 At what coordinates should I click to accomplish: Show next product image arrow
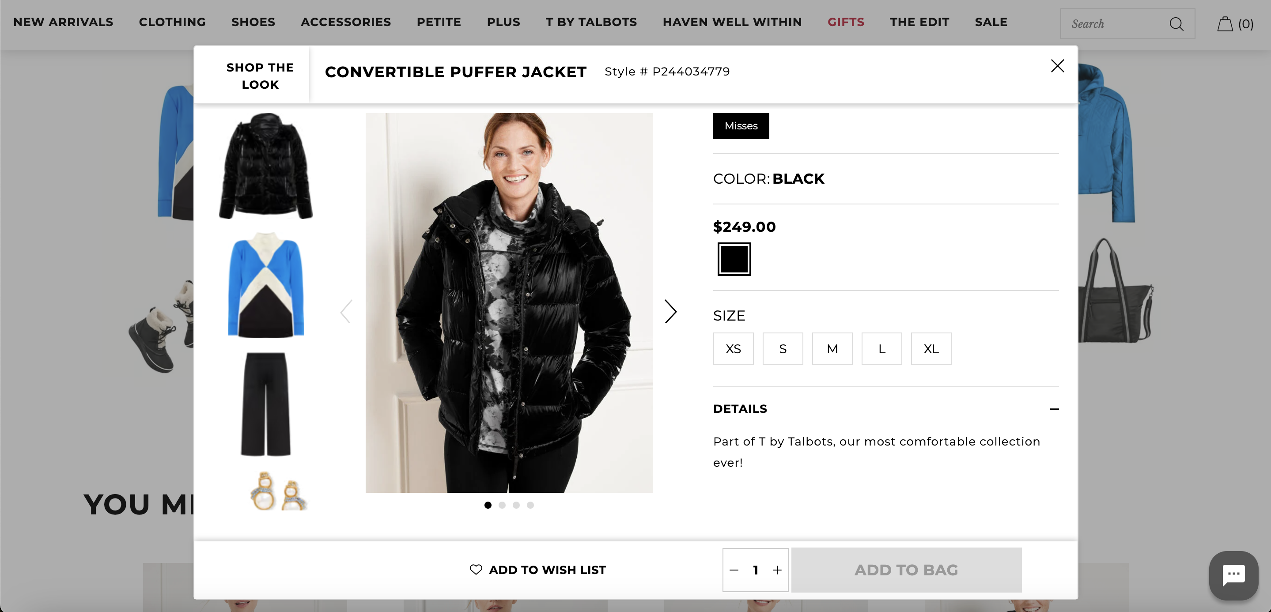click(x=670, y=312)
